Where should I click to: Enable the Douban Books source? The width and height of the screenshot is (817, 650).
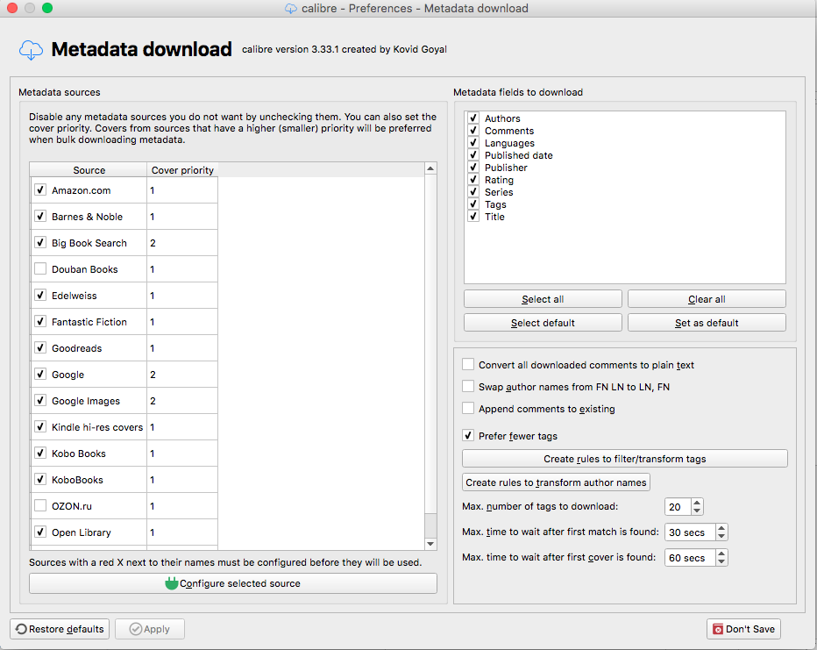(x=40, y=268)
